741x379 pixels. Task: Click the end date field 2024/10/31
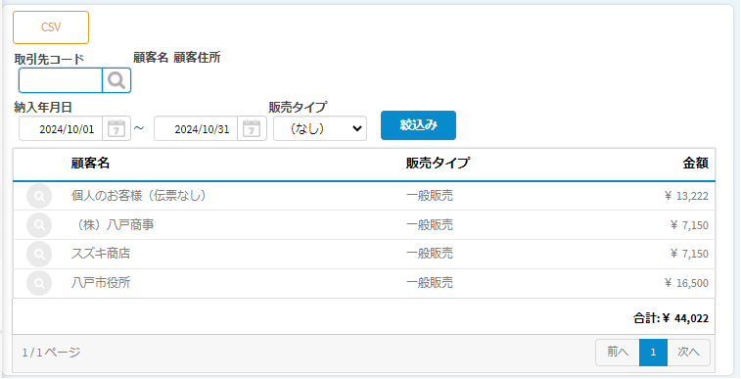click(x=196, y=128)
